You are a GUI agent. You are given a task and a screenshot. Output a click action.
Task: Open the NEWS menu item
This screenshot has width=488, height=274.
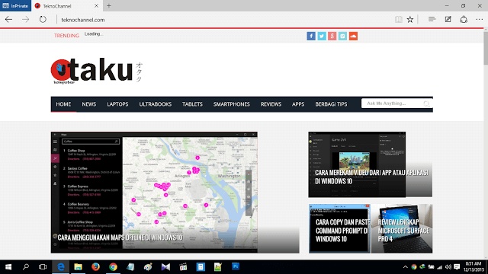tap(89, 104)
